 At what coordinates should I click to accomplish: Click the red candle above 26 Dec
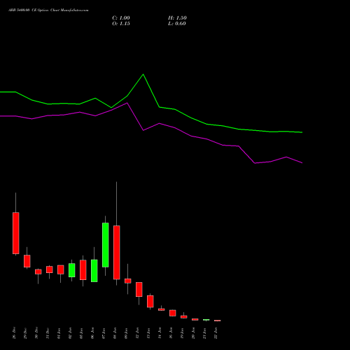[x=16, y=233]
